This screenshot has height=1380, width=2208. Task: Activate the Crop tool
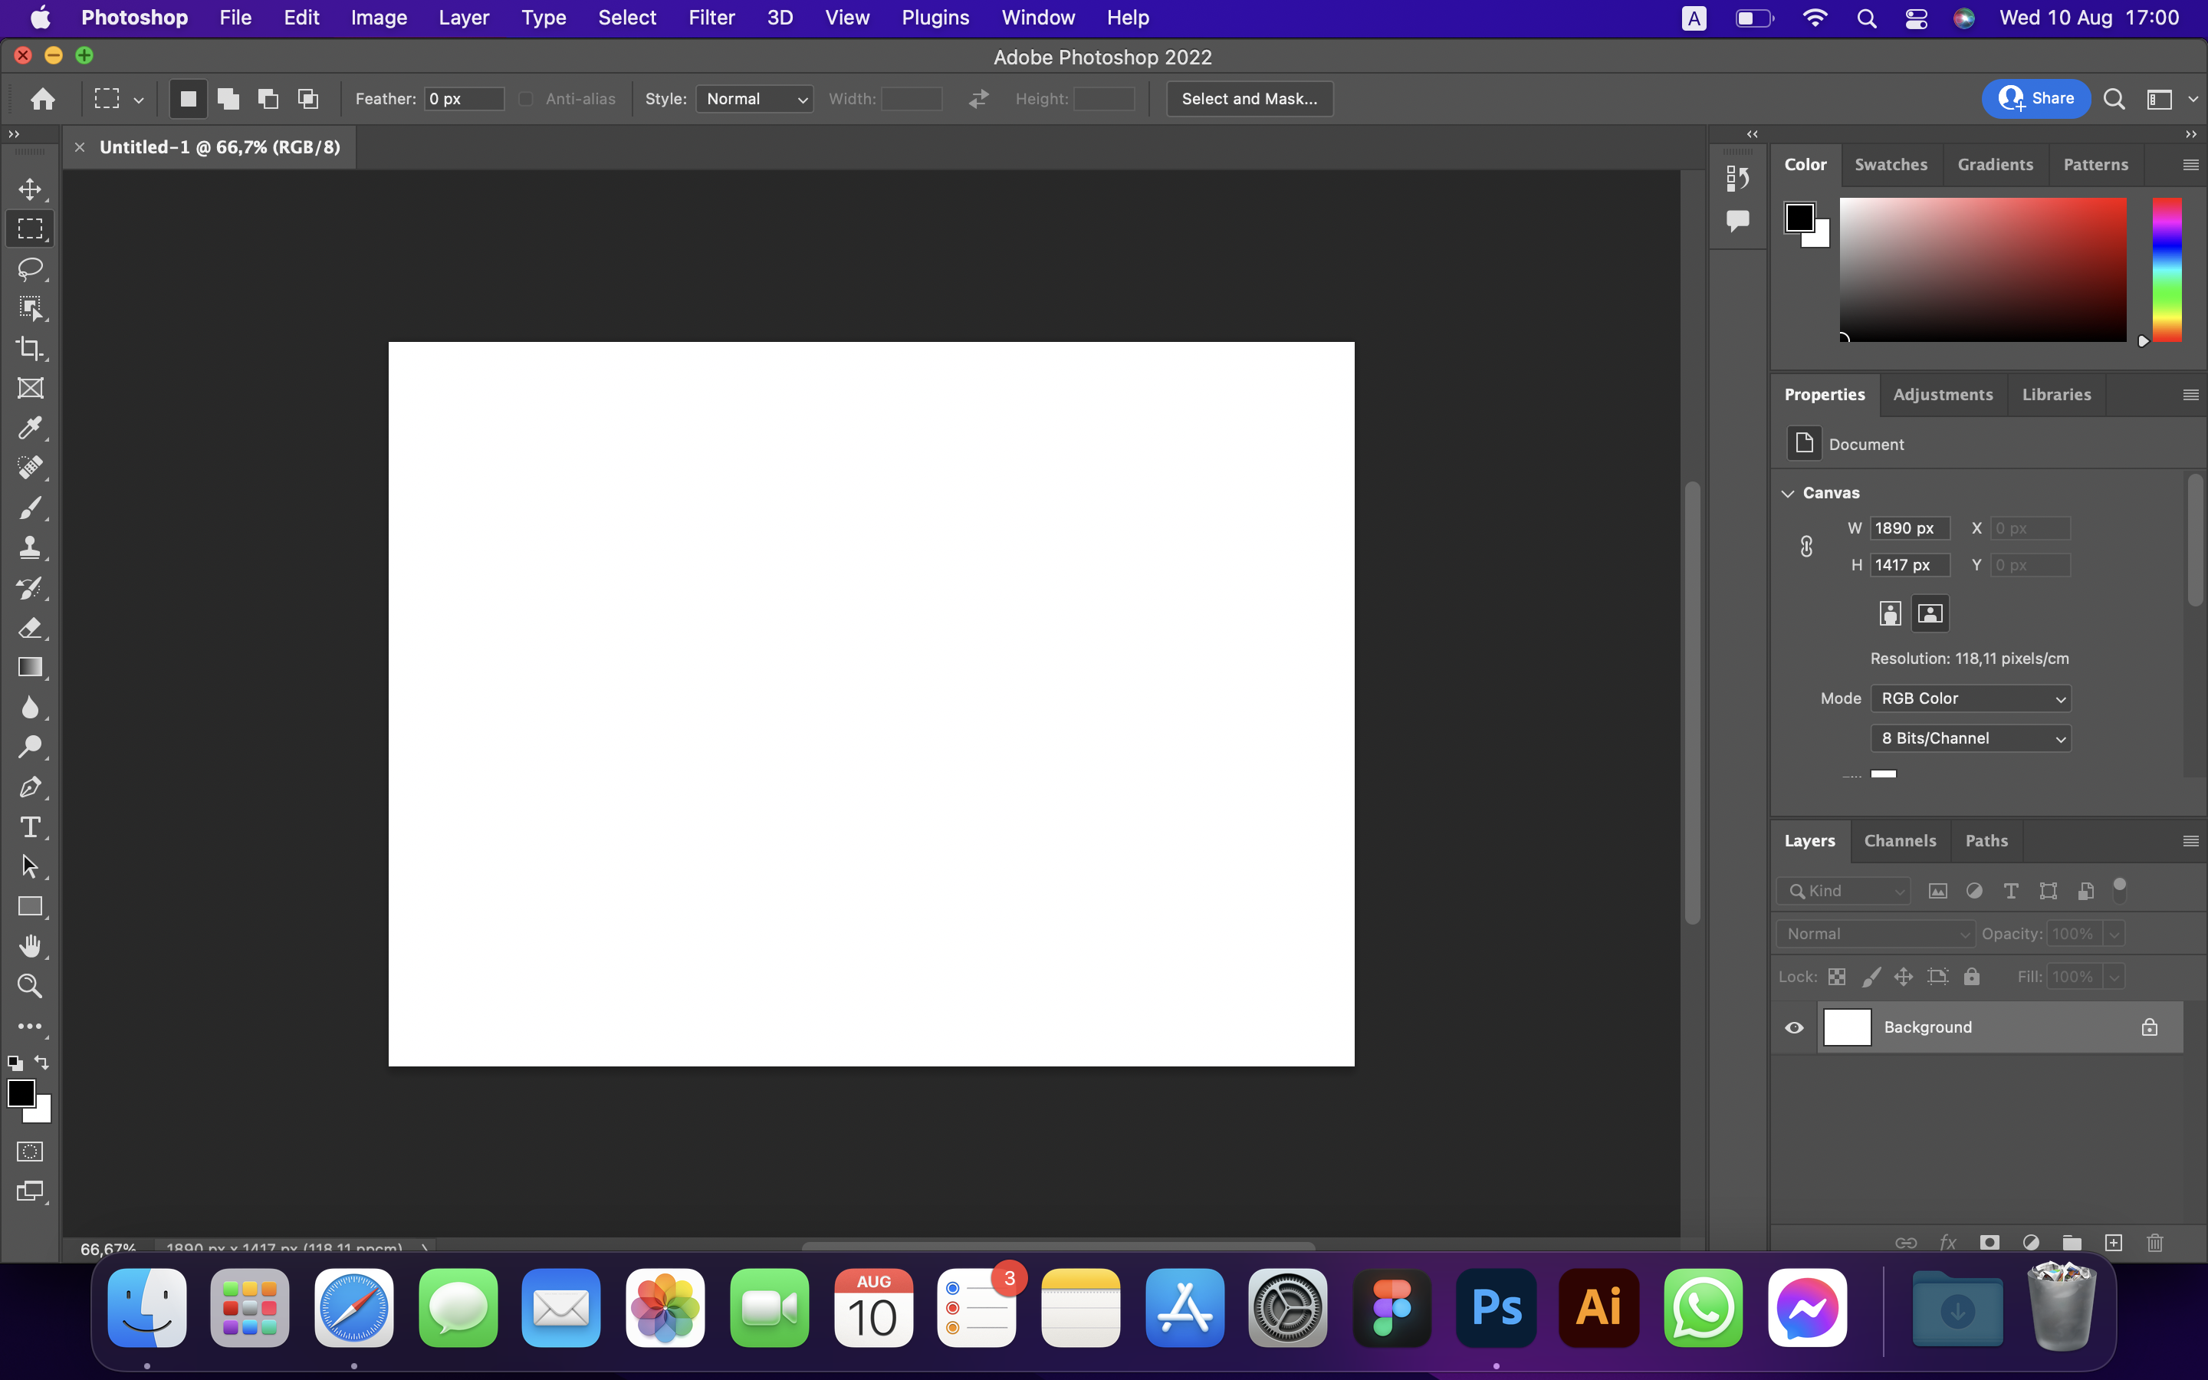point(31,348)
